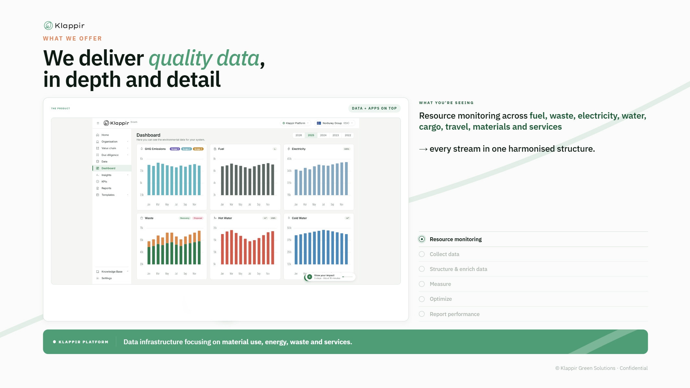Click the View your impact progress bar
690x388 pixels.
click(x=347, y=277)
